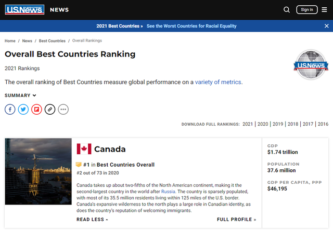Download the 2021 full rankings

click(248, 124)
